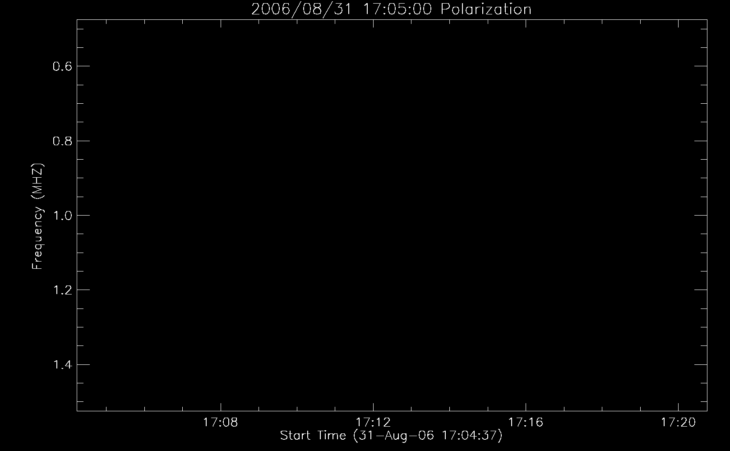Click the 'Start Time (31-Aug-06 17:04:37)' label

(391, 436)
